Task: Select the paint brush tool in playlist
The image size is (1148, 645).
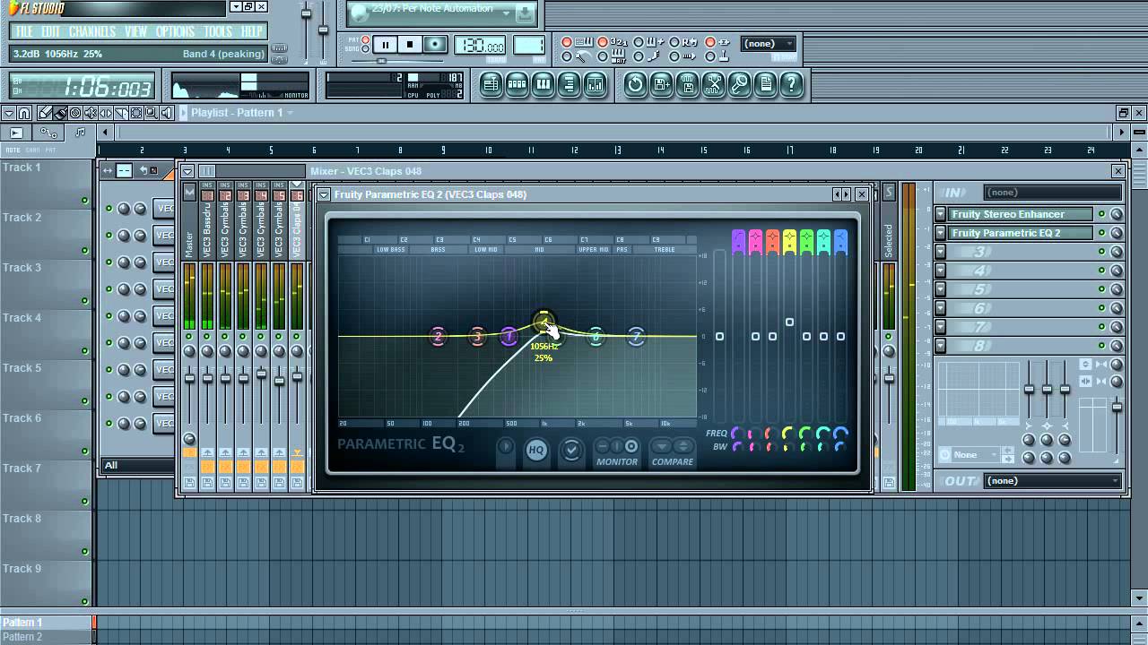Action: pyautogui.click(x=60, y=113)
